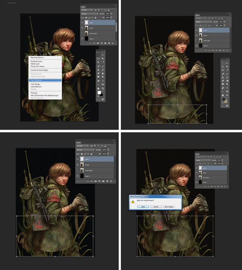Viewport: 242px width, 270px height.
Task: Toggle lock transparent pixels, bottom-left Layers panel
Action: coord(82,154)
